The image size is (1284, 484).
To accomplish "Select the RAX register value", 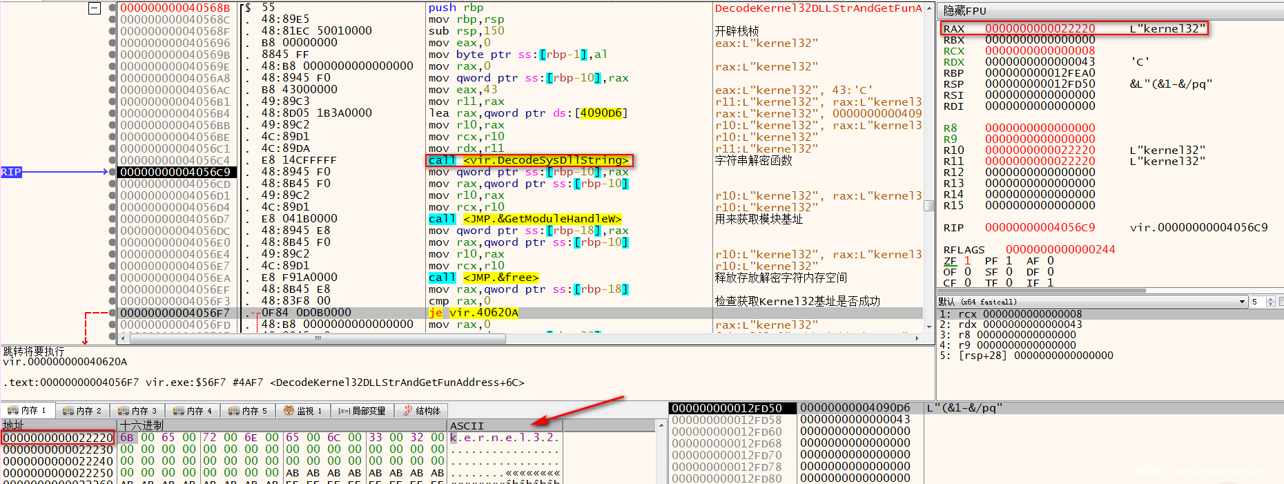I will (x=1040, y=29).
